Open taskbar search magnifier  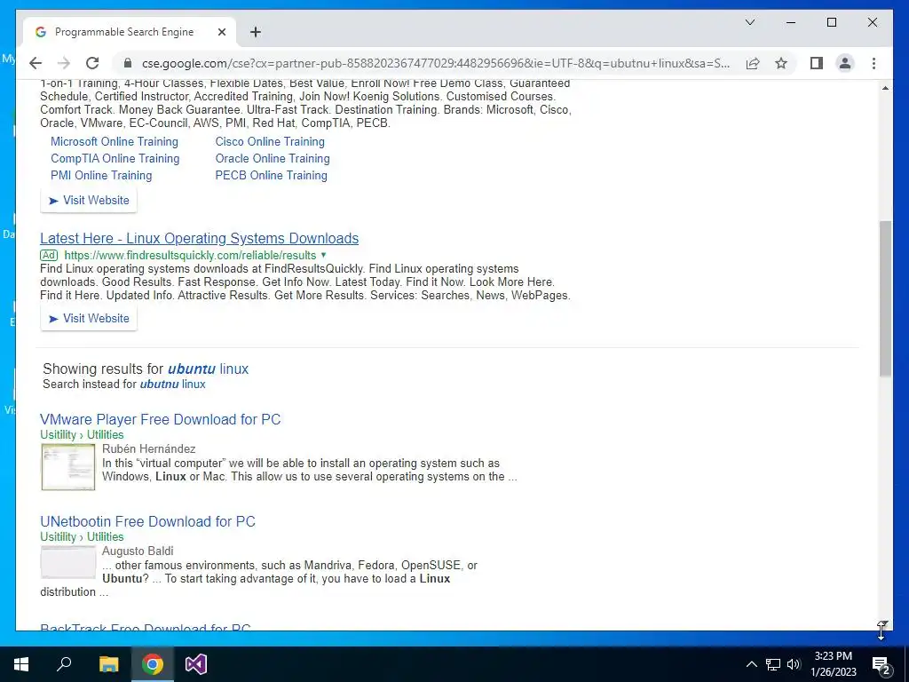64,664
